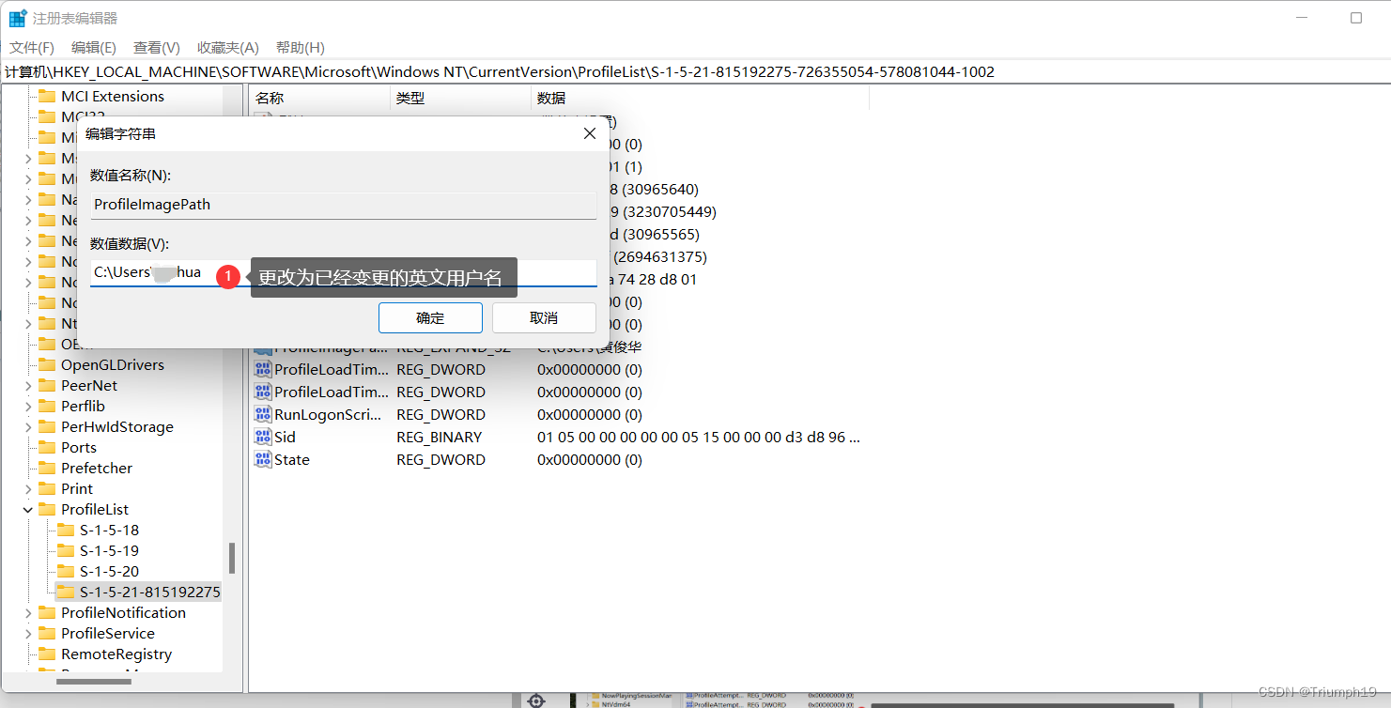Image resolution: width=1391 pixels, height=708 pixels.
Task: Click the Sid binary value icon
Action: [263, 438]
